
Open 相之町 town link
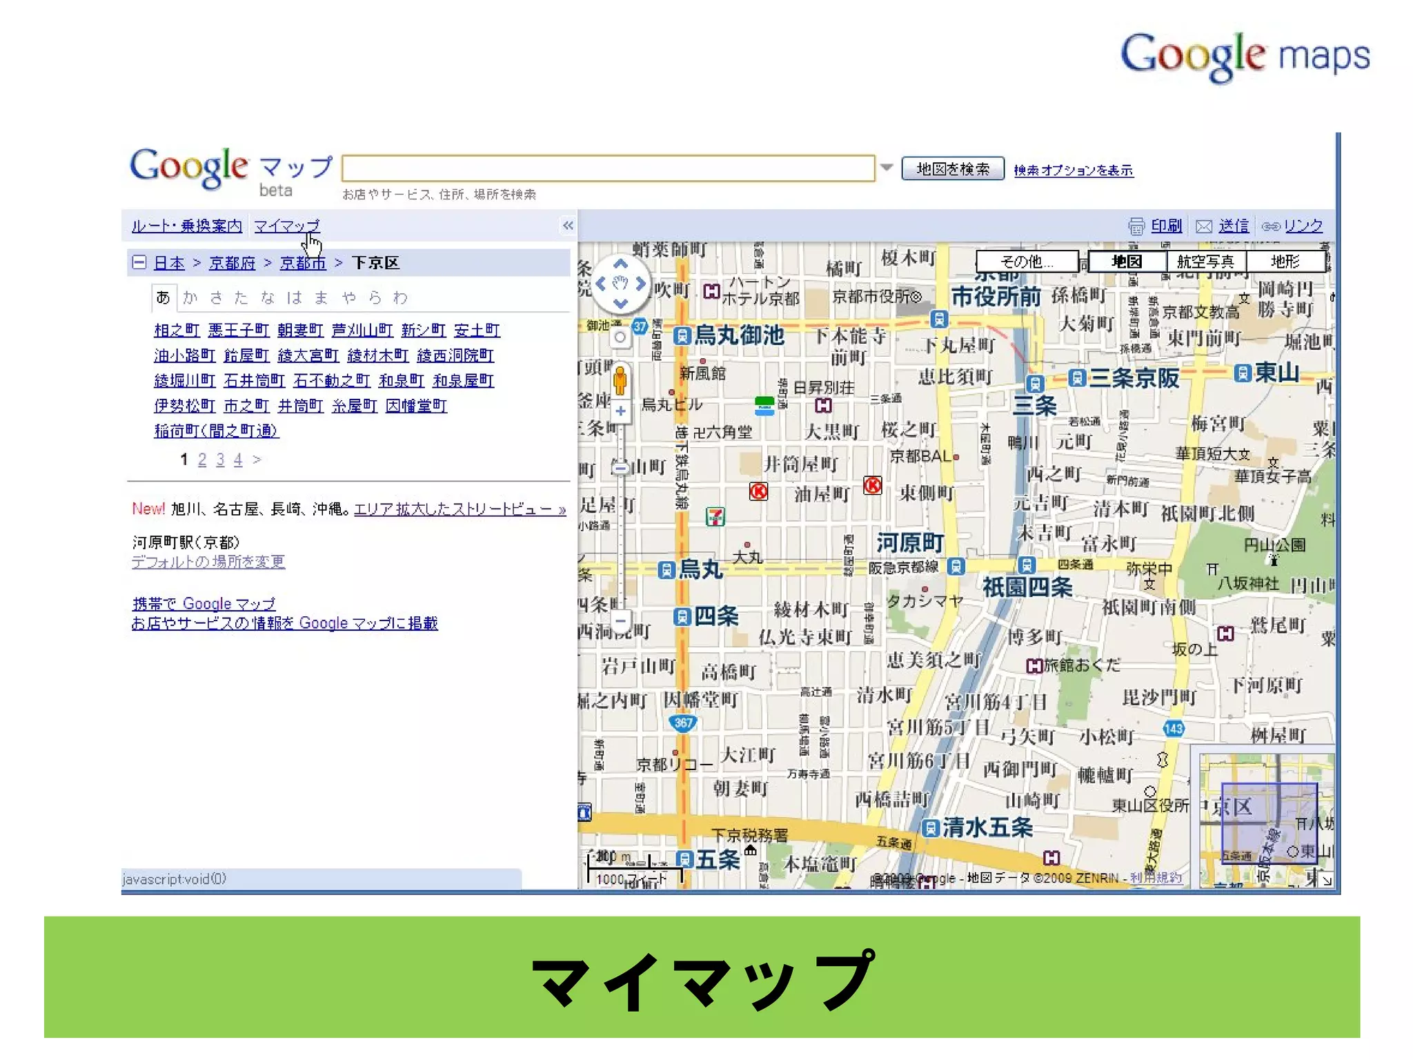pos(177,330)
